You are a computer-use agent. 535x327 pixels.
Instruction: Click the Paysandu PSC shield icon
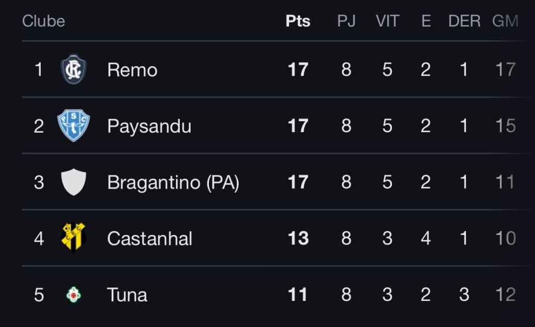pos(73,125)
